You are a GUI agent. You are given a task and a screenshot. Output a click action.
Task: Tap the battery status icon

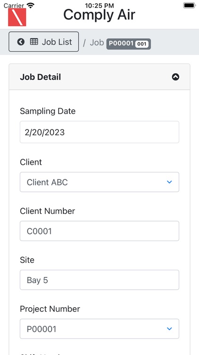point(189,5)
